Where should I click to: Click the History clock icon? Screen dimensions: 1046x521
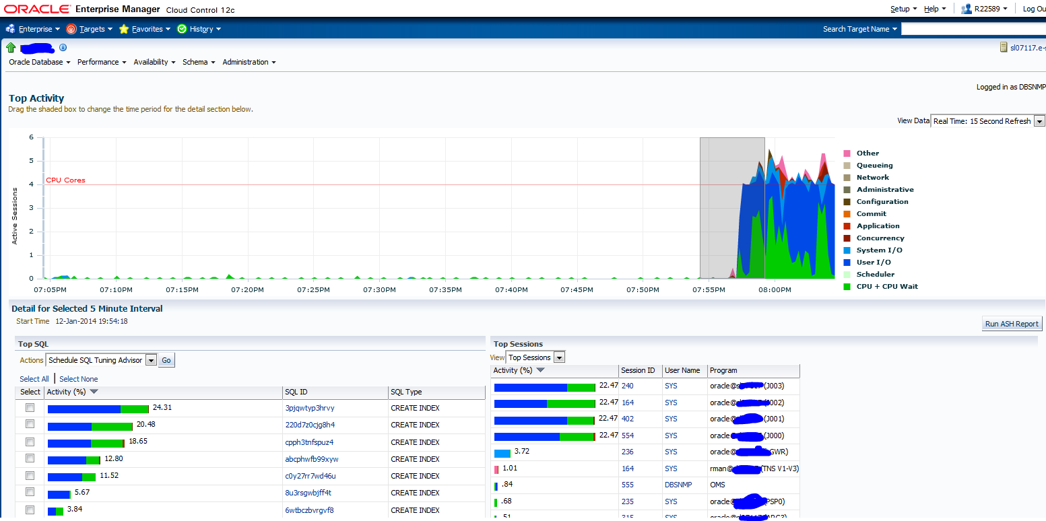181,29
